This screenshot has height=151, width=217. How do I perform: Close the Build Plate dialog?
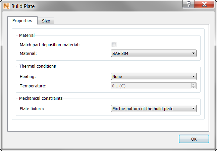click(205, 4)
